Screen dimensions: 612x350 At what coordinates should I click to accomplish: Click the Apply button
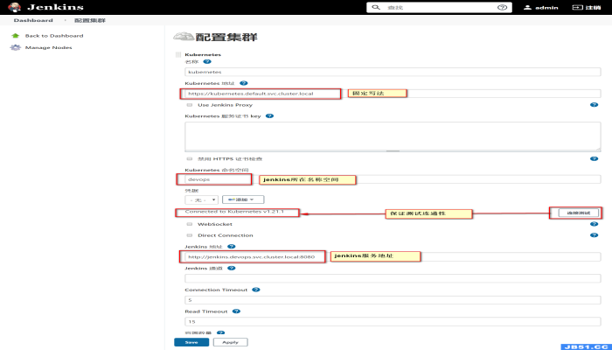coord(230,342)
